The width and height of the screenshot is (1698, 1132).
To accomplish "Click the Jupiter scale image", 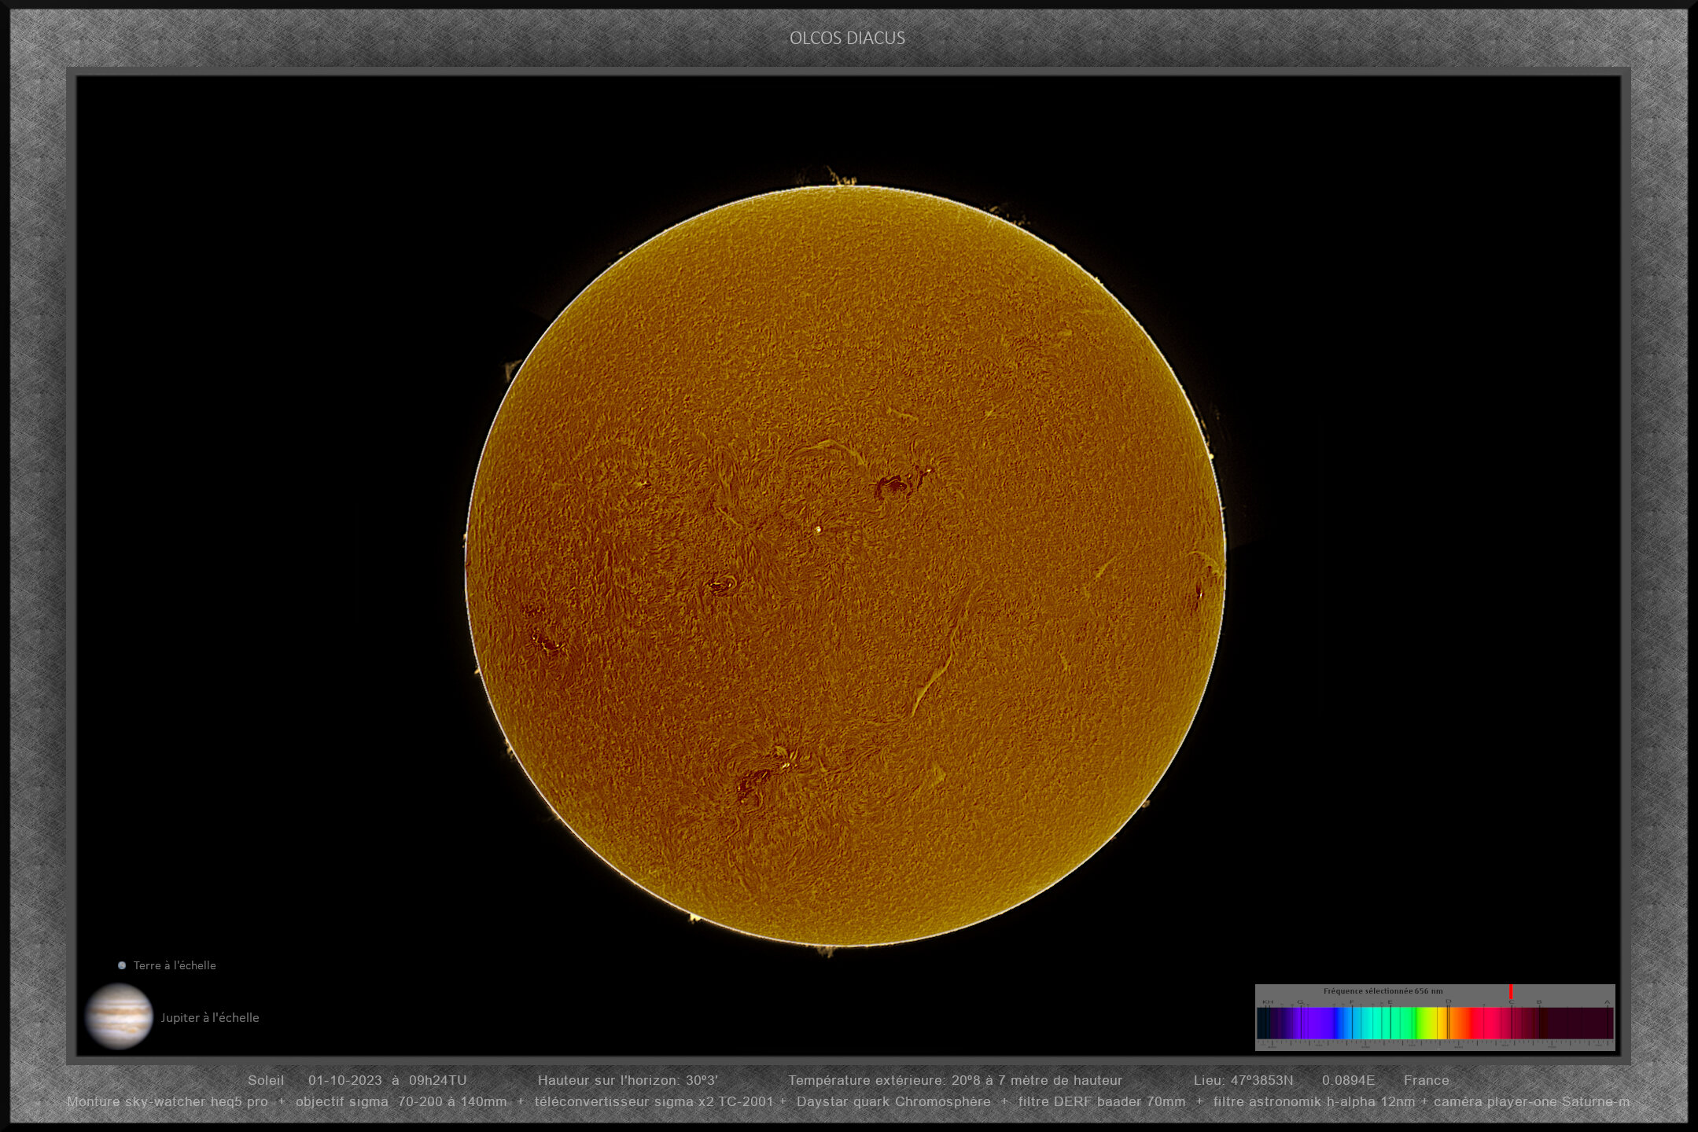I will coord(119,1016).
